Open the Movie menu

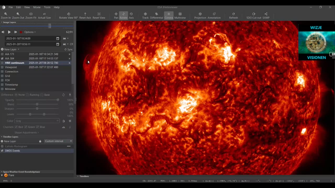[x=37, y=7]
